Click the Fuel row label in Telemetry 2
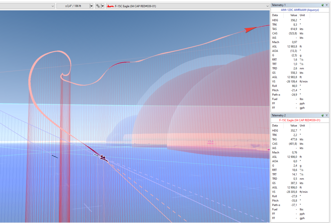 [x=275, y=209]
